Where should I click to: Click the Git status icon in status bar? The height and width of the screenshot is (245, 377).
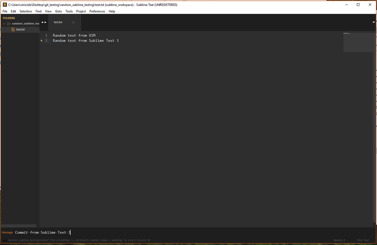pos(4,240)
